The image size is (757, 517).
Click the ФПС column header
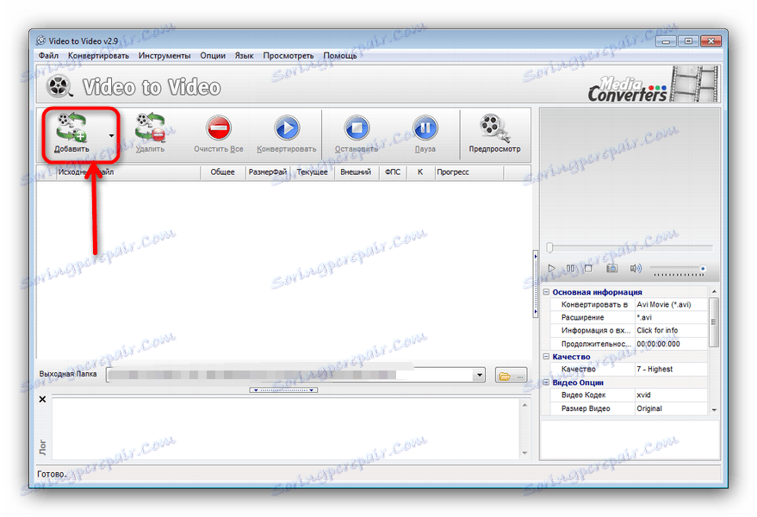point(393,172)
